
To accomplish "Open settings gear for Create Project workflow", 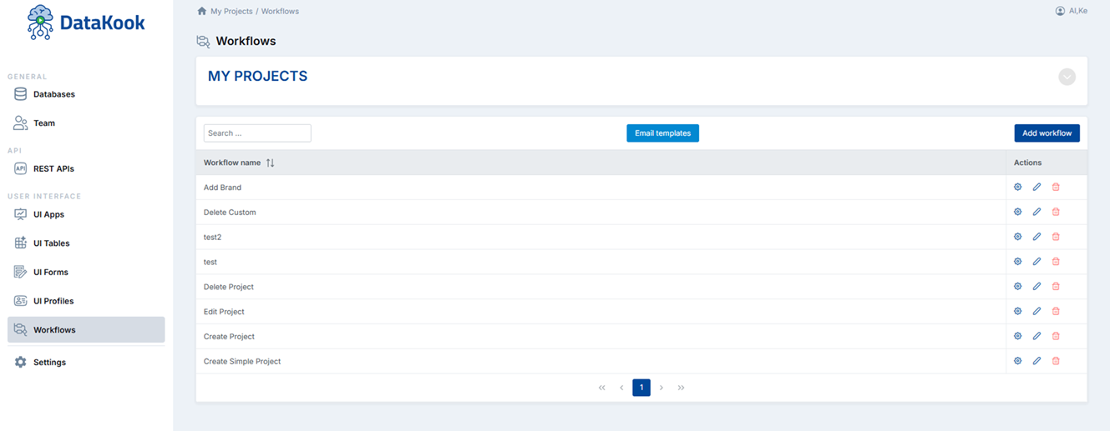I will click(1017, 336).
